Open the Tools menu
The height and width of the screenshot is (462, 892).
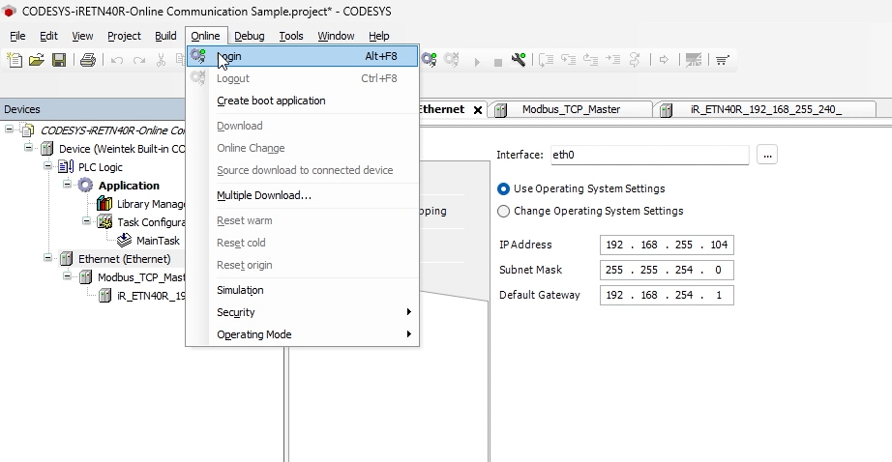click(290, 36)
